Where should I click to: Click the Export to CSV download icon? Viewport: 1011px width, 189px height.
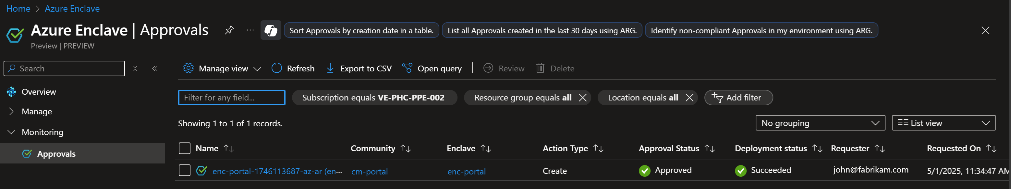331,68
